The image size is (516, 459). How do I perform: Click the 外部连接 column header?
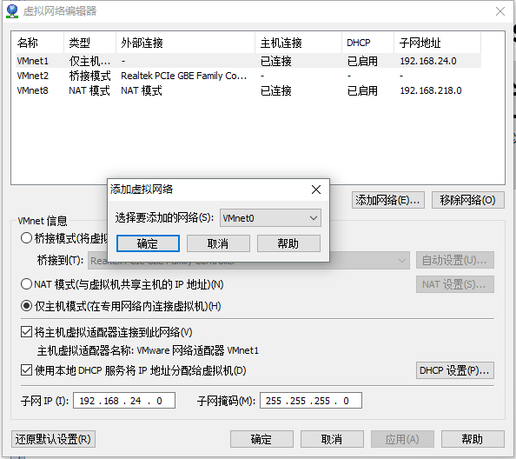point(186,43)
